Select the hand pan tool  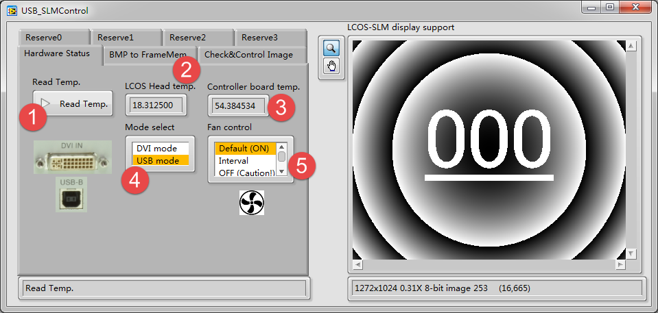(331, 66)
